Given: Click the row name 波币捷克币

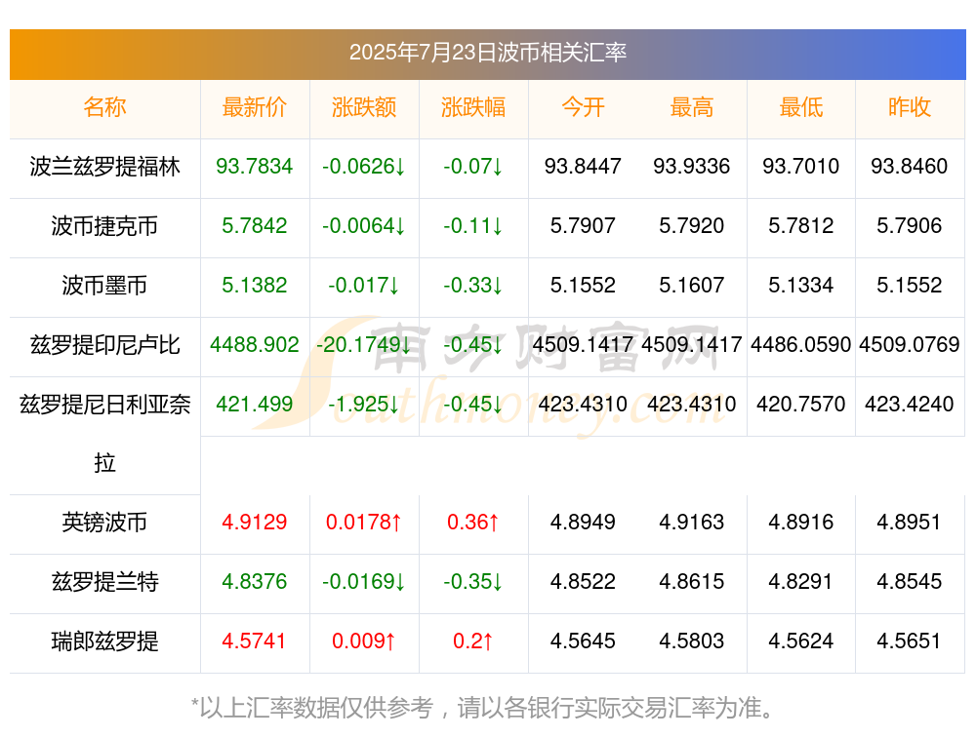Looking at the screenshot, I should tap(104, 226).
